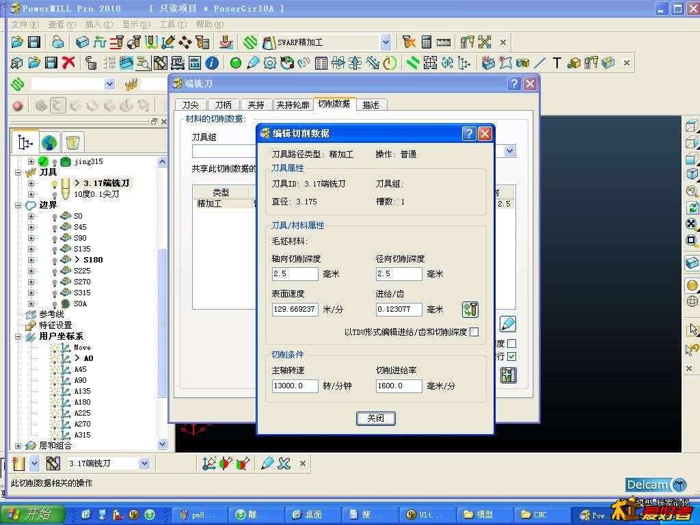Open the CNC taskbar folder button
Viewport: 700px width, 525px height.
coord(542,515)
